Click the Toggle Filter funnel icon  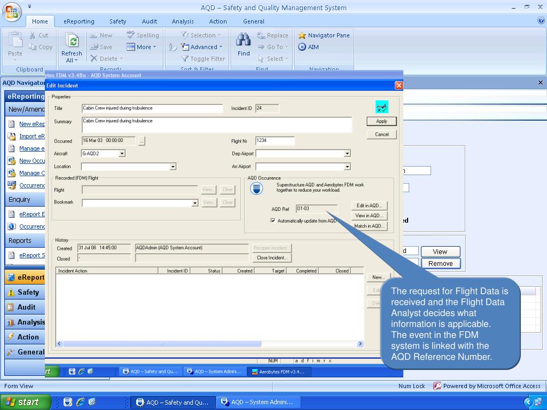click(x=185, y=59)
